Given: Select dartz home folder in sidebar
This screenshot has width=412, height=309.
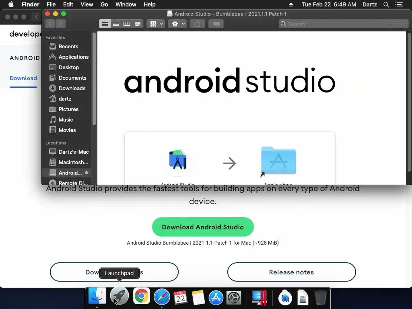Looking at the screenshot, I should (67, 99).
